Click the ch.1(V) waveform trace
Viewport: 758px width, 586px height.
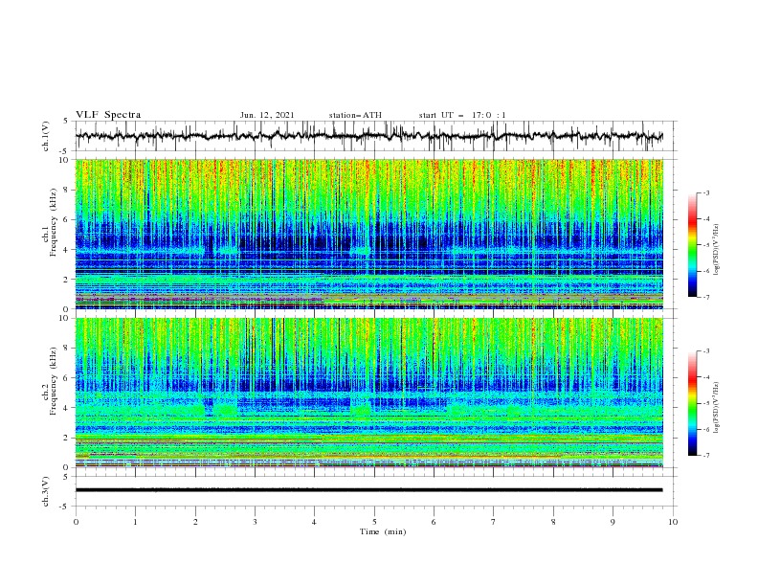pyautogui.click(x=369, y=136)
